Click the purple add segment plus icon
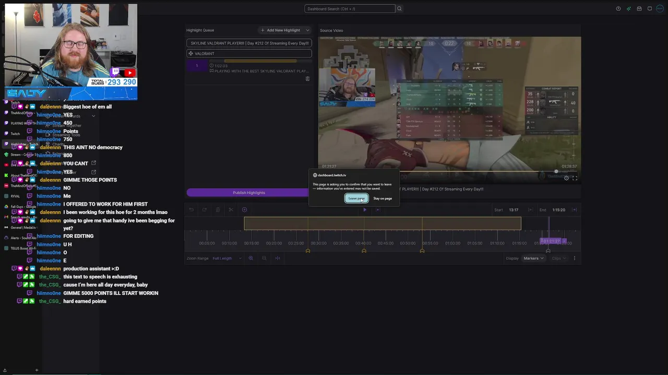 244,210
